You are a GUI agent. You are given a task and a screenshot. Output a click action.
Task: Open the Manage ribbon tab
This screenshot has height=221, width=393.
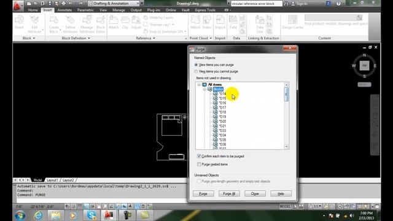[x=119, y=10]
